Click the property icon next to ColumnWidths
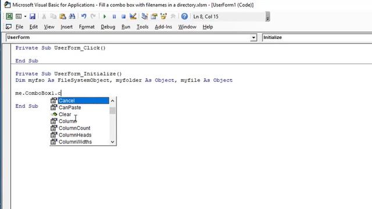 coord(54,142)
